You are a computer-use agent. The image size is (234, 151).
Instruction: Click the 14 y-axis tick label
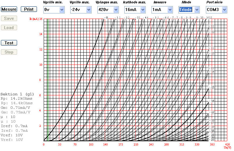41,34
